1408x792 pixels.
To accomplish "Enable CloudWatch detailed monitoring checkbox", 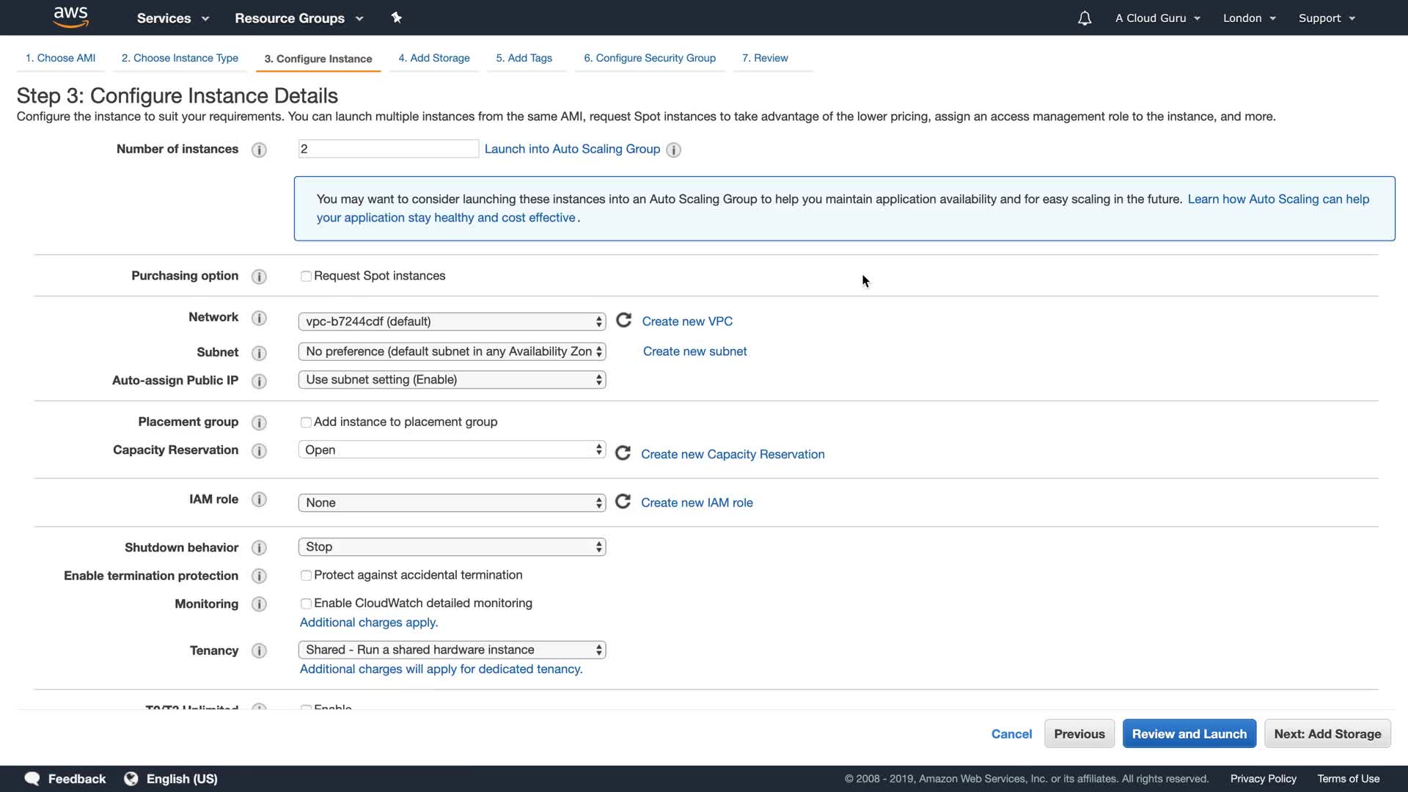I will pyautogui.click(x=306, y=604).
